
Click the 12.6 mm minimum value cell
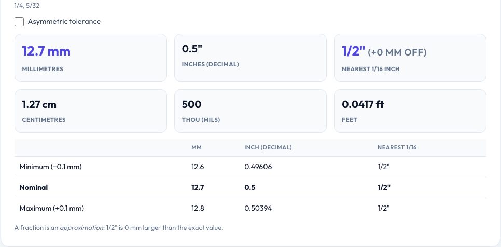pos(198,167)
